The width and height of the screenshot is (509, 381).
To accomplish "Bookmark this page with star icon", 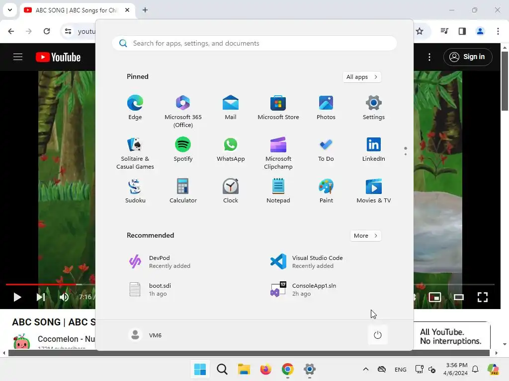I will pyautogui.click(x=420, y=31).
